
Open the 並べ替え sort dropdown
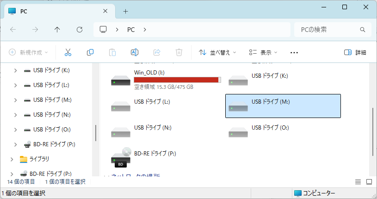[x=217, y=52]
